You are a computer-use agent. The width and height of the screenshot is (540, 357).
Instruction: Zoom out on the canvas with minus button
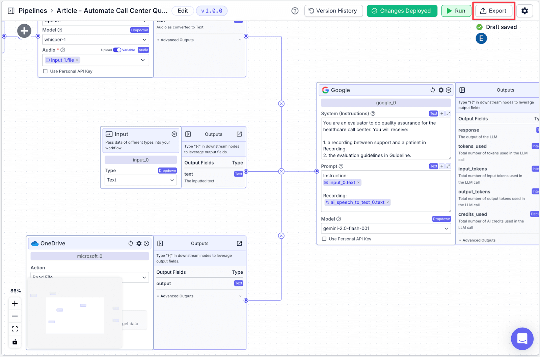point(15,316)
